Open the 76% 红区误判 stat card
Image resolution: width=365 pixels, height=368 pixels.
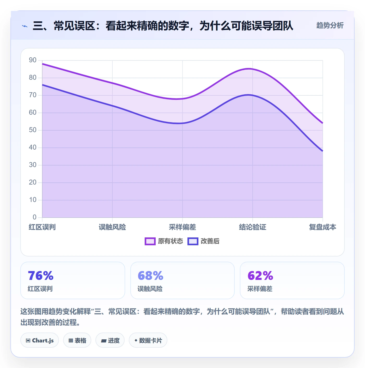tap(73, 280)
